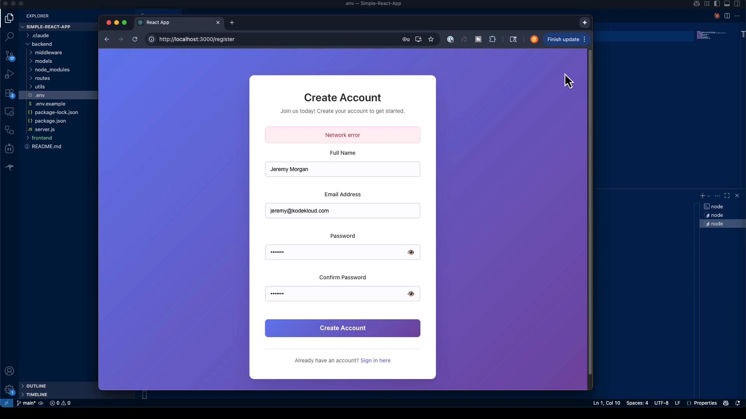The width and height of the screenshot is (746, 419).
Task: Open new browser tab
Action: pyautogui.click(x=232, y=23)
